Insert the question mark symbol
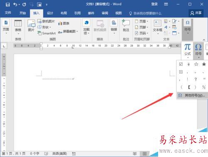208x157 pixels. [196, 80]
